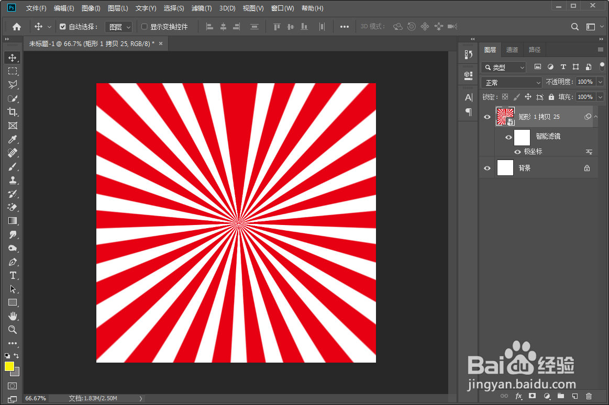Toggle Quick Mask mode
The width and height of the screenshot is (609, 405).
pyautogui.click(x=13, y=386)
